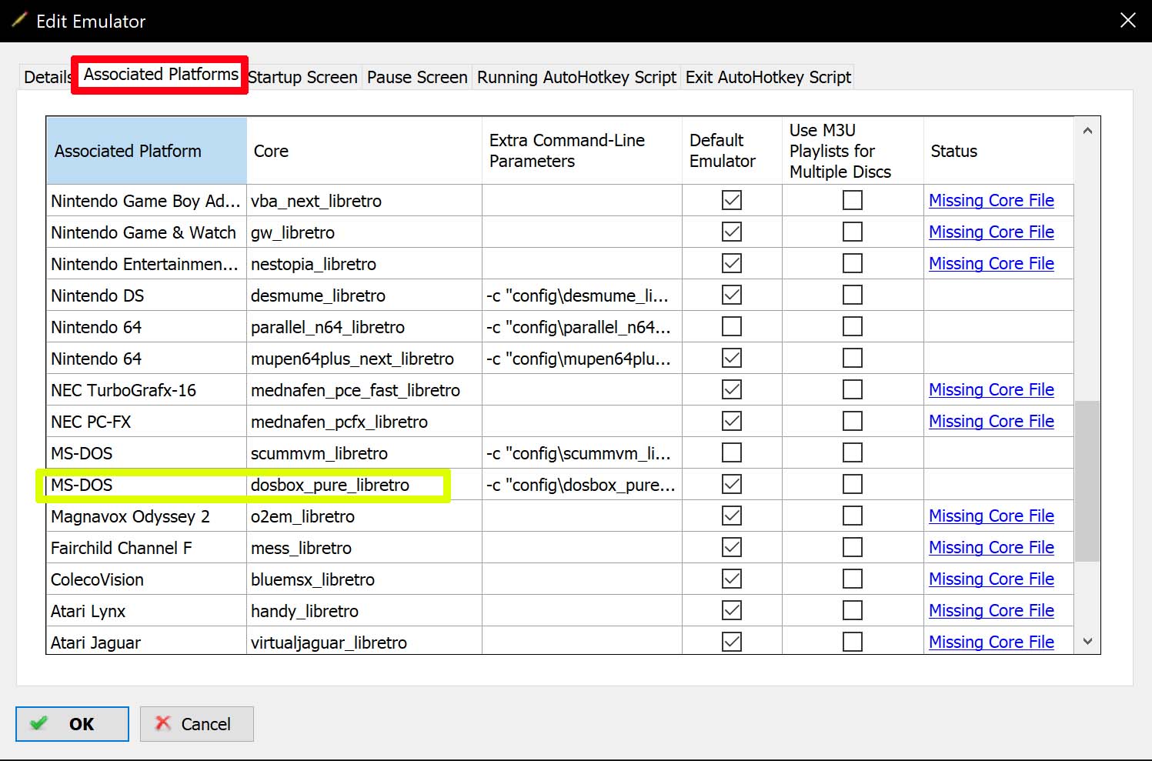Viewport: 1152px width, 761px height.
Task: Click the scrollbar up arrow
Action: pos(1087,131)
